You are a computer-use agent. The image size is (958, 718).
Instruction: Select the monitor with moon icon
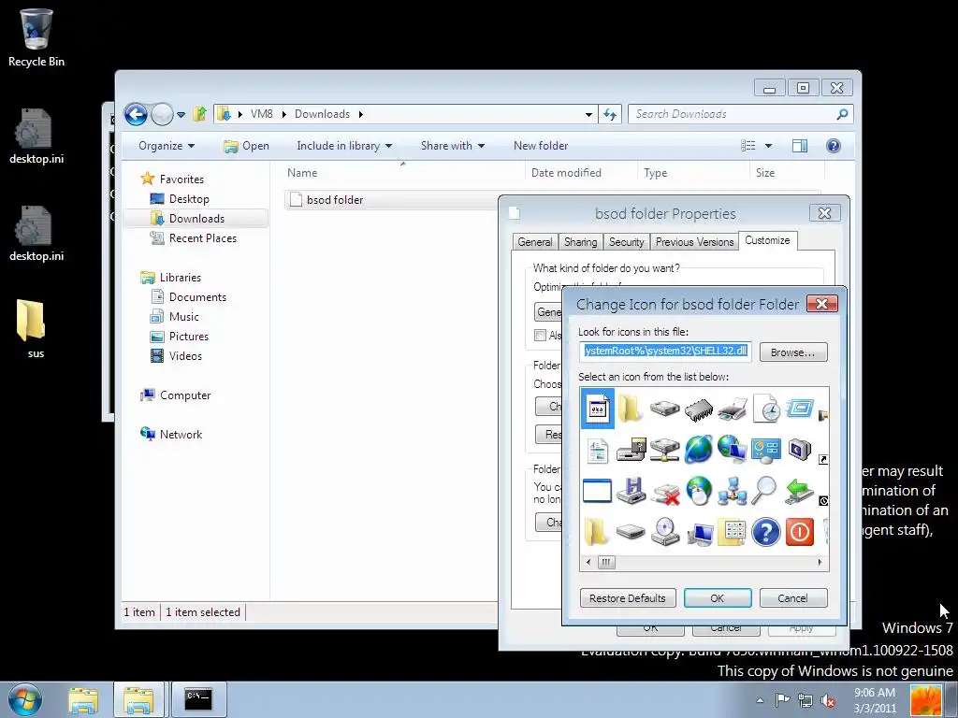pos(800,450)
